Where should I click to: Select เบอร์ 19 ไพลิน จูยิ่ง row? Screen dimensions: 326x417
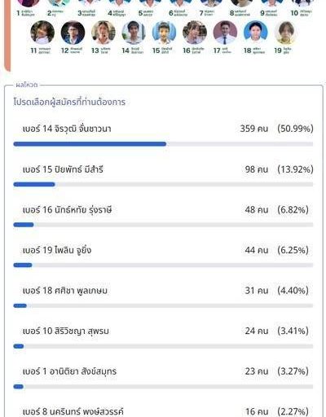163,257
